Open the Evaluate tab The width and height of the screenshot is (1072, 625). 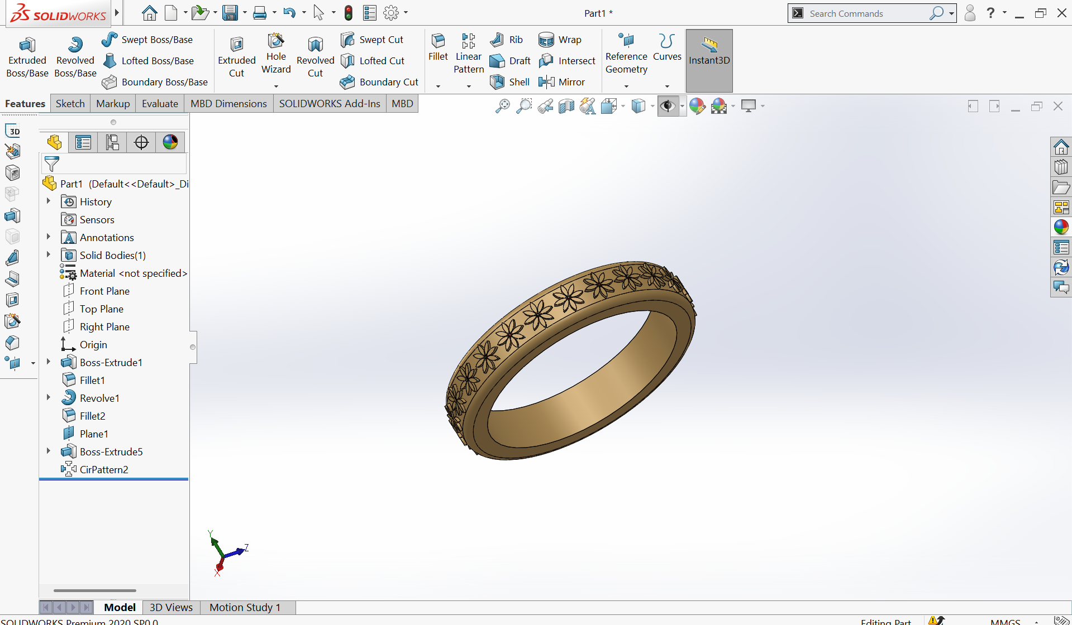click(160, 104)
